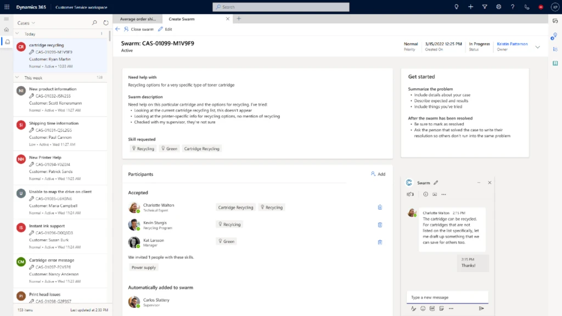
Task: Refresh the Cases list in the sidebar
Action: point(105,23)
